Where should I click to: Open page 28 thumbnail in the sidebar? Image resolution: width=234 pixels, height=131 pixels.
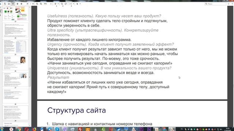tap(15, 96)
